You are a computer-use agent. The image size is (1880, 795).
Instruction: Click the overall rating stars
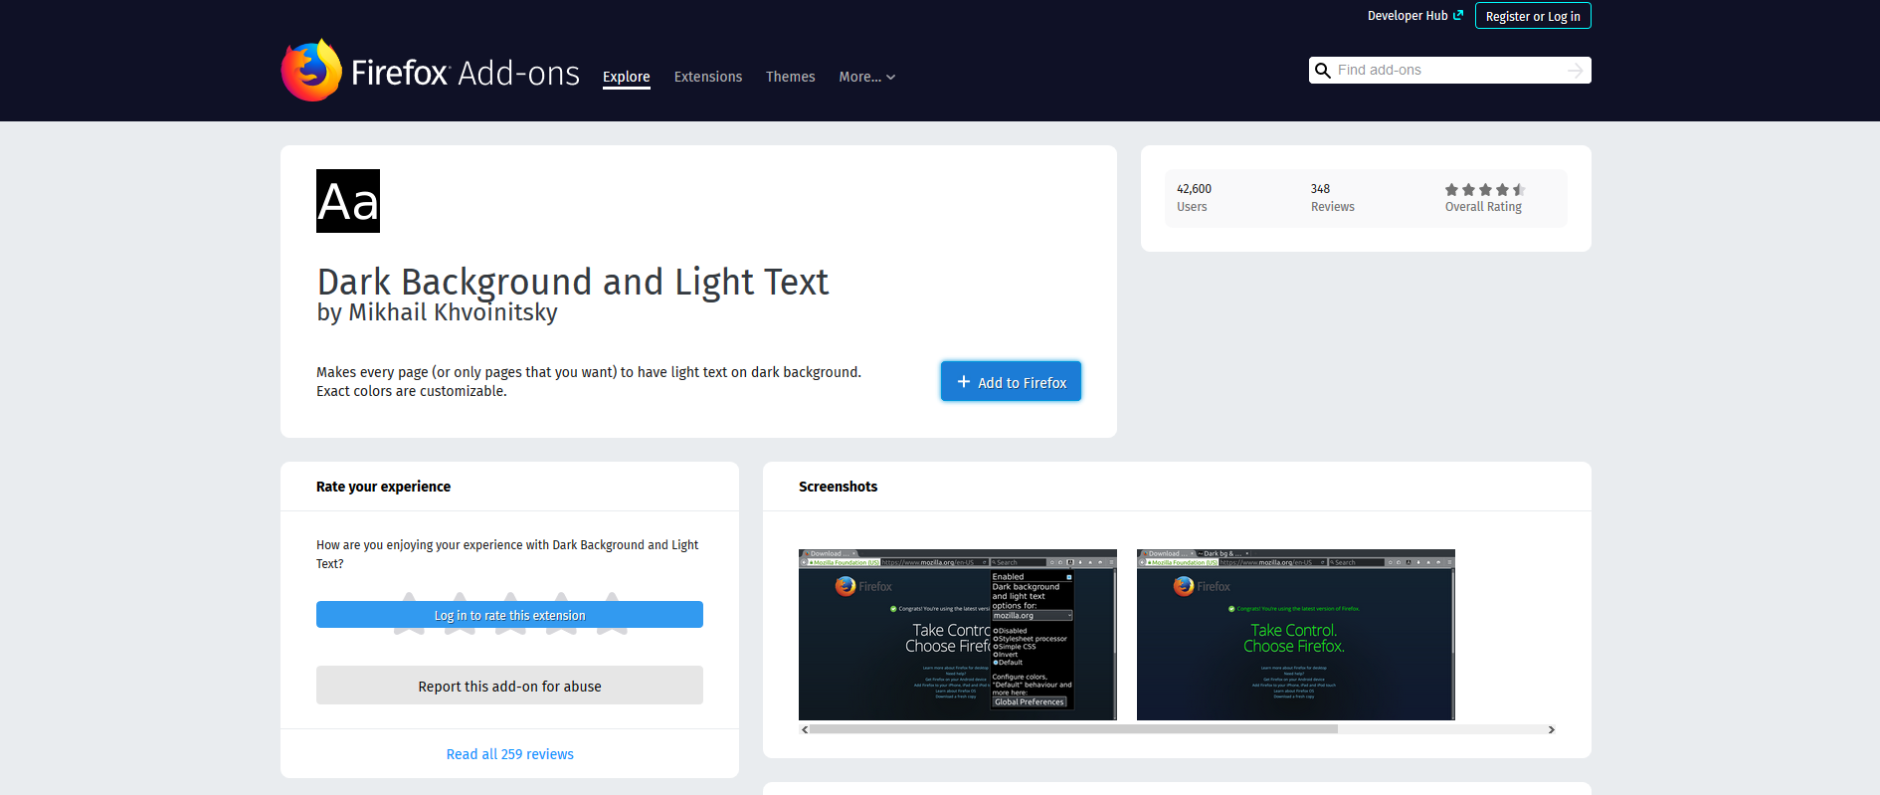1484,190
